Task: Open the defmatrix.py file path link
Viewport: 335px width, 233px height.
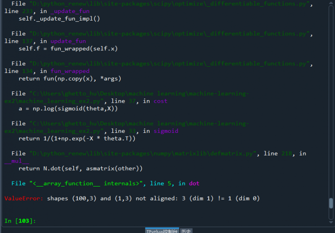Action: [142, 153]
